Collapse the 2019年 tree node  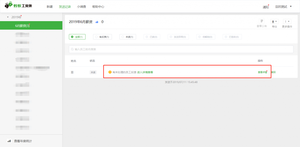pos(8,17)
